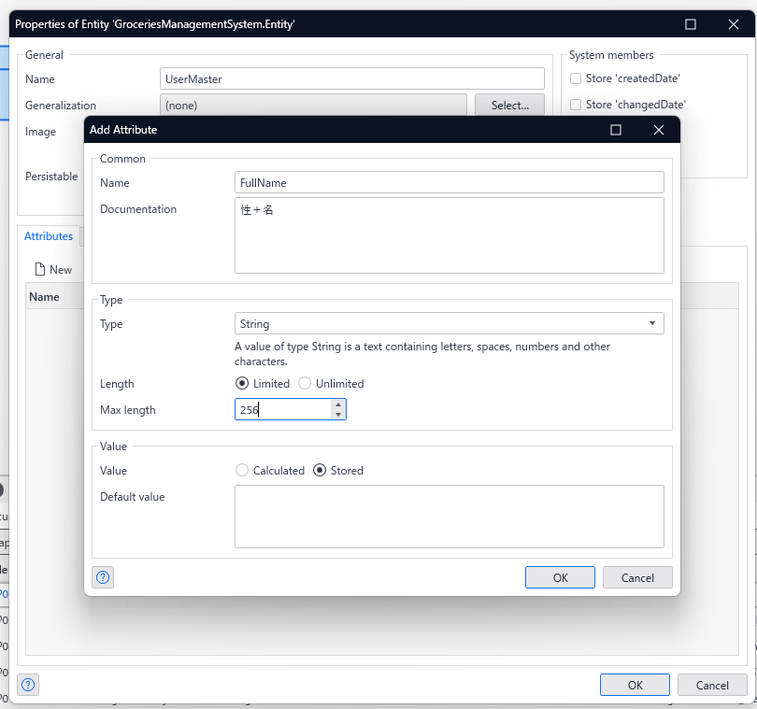The image size is (757, 709).
Task: Confirm the Stored value selection
Action: (320, 470)
